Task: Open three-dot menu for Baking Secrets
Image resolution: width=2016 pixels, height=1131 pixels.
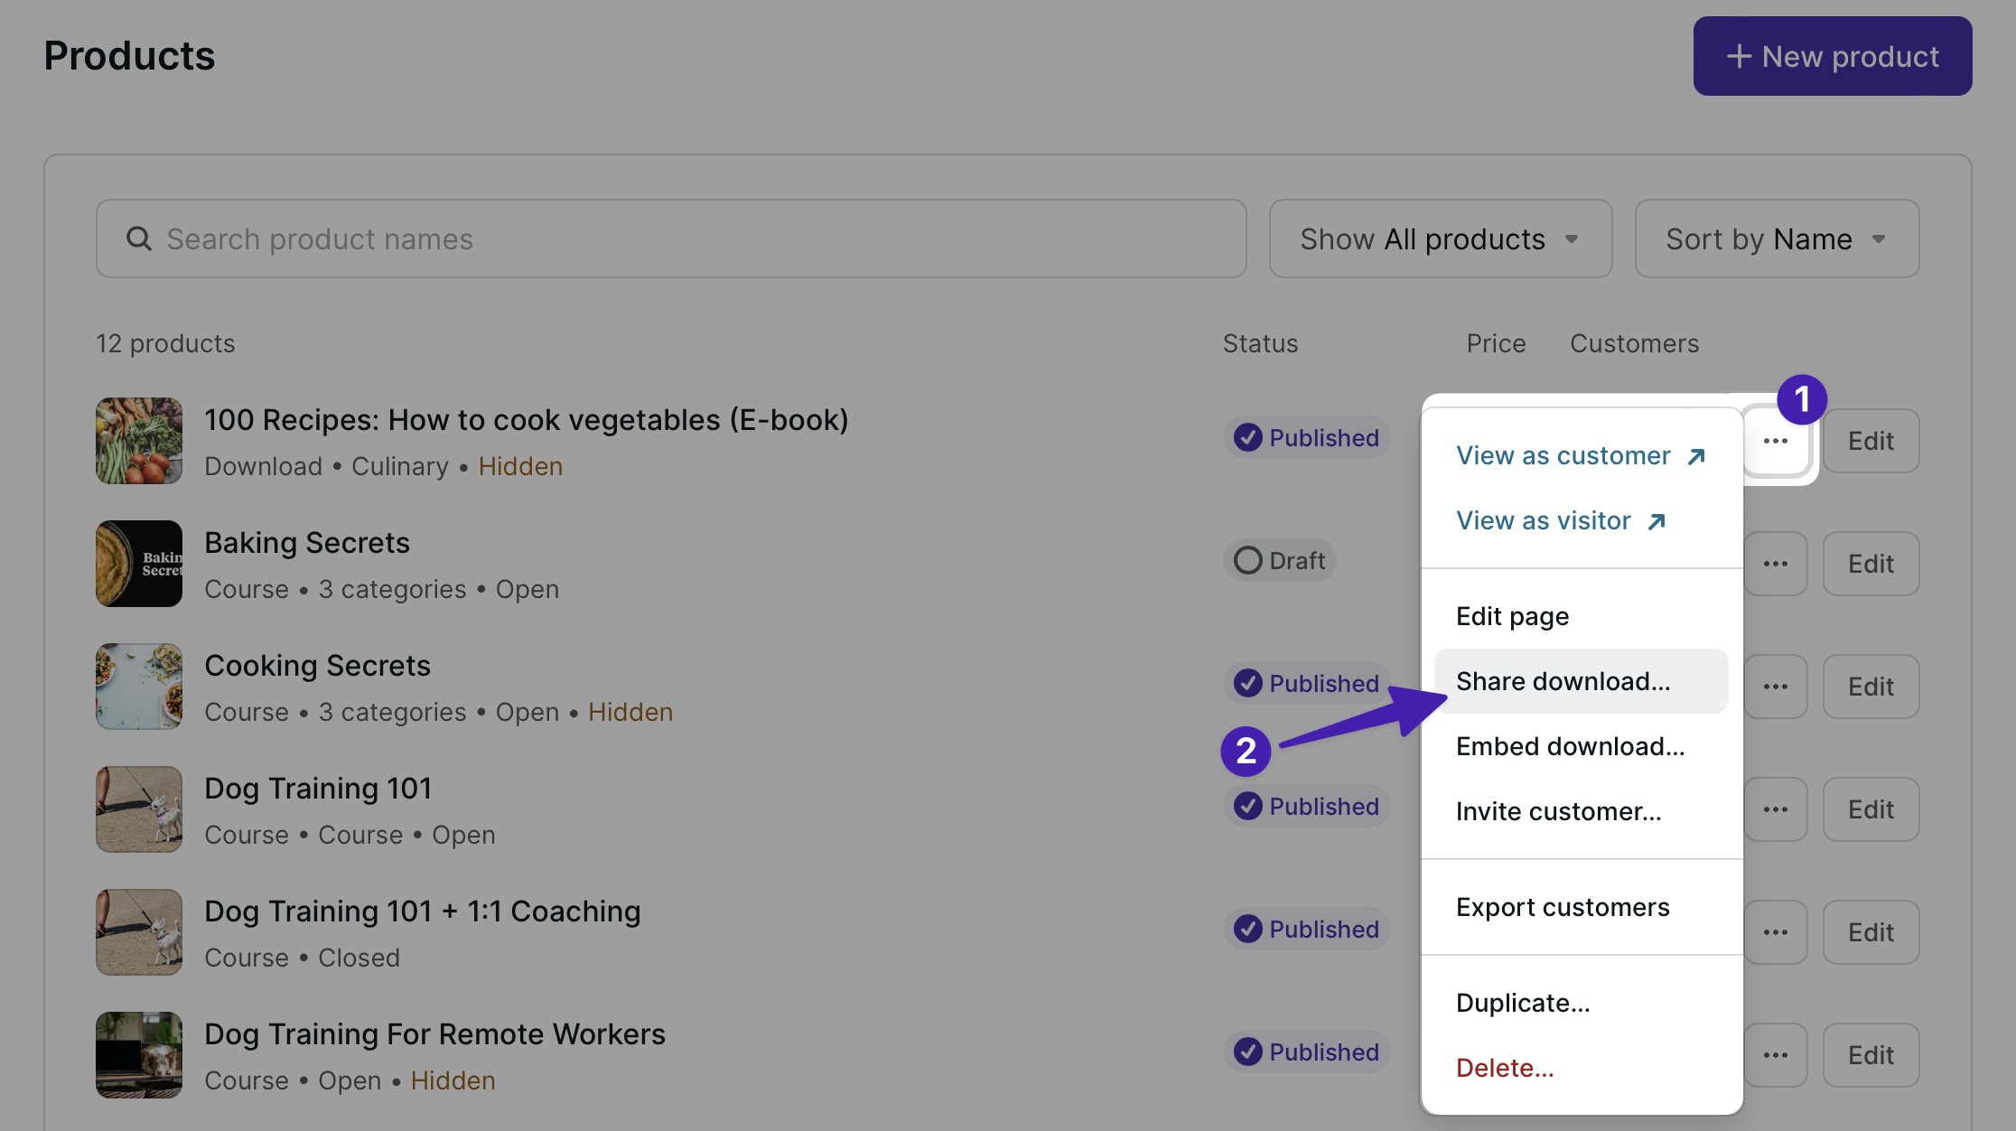Action: pos(1775,564)
